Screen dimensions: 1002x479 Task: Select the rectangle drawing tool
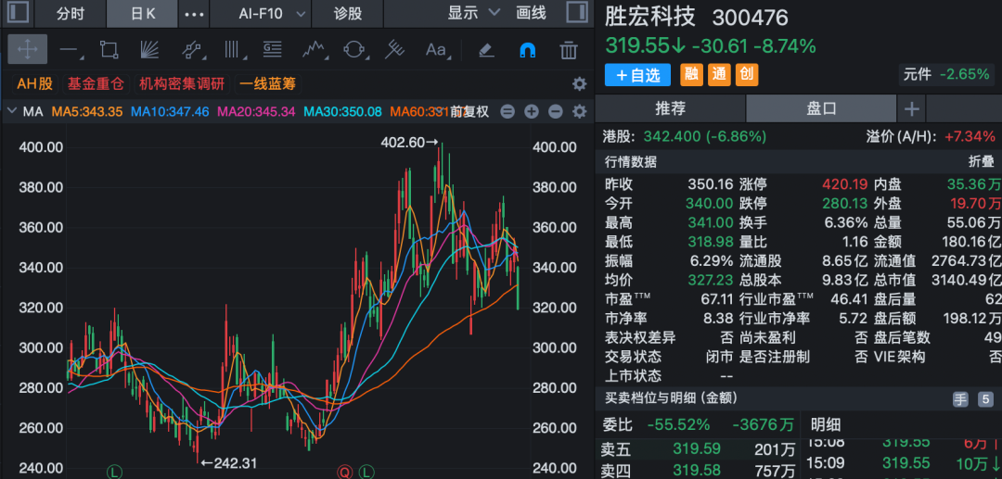point(109,49)
